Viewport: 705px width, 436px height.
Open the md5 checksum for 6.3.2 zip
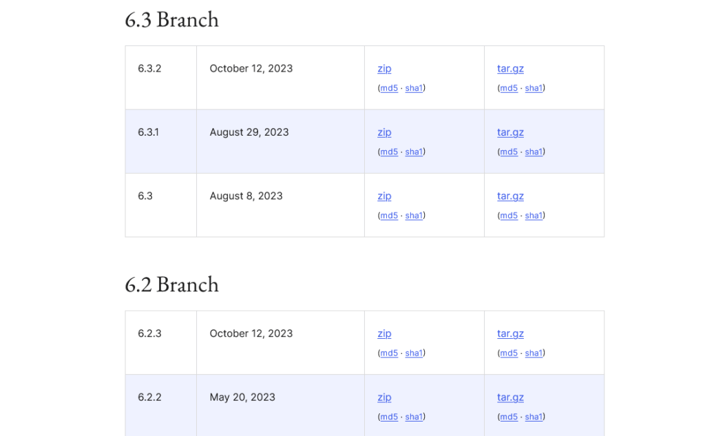(389, 88)
